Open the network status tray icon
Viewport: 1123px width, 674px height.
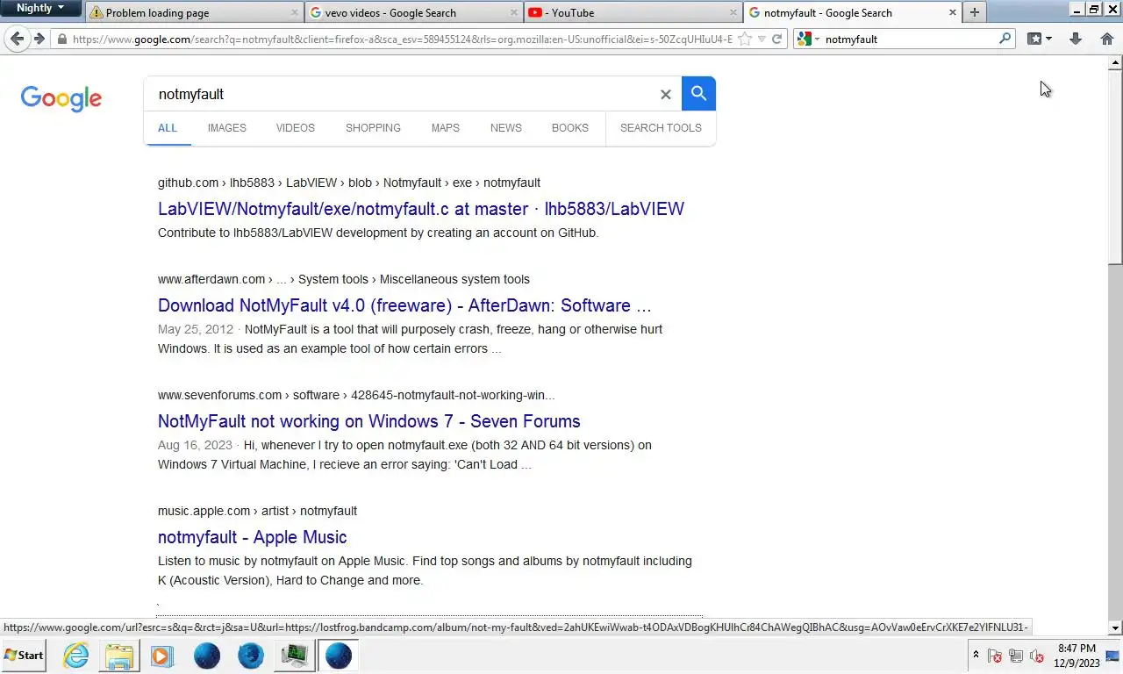(x=1016, y=656)
